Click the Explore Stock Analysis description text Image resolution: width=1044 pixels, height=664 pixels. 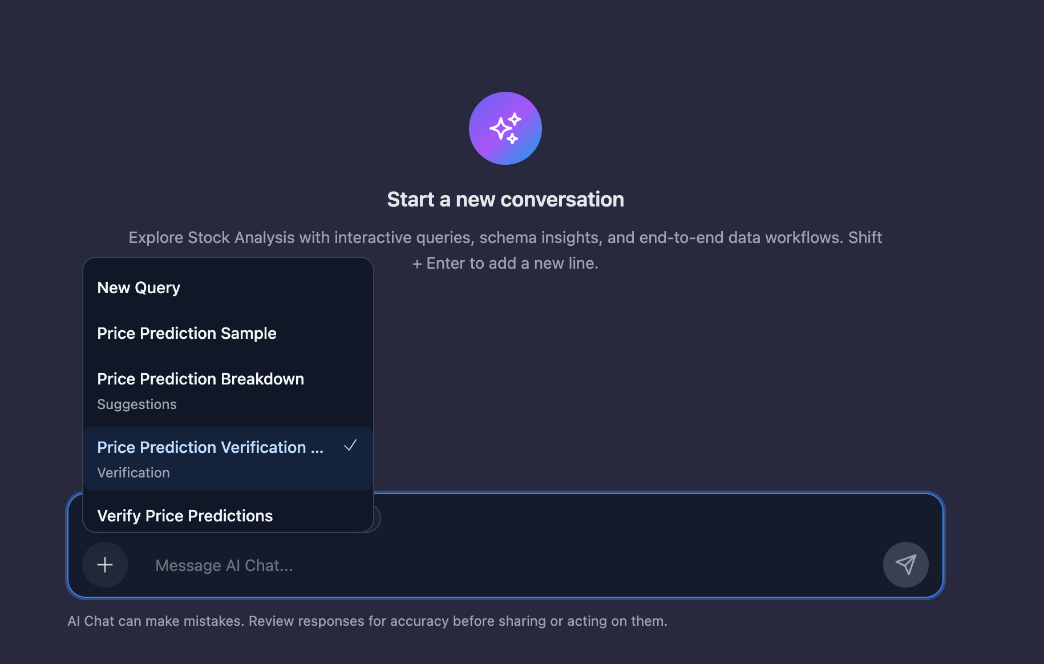[x=505, y=237]
